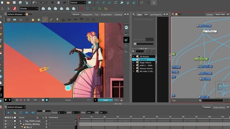Select the MV HAR 12 DE... library folder

144,71
